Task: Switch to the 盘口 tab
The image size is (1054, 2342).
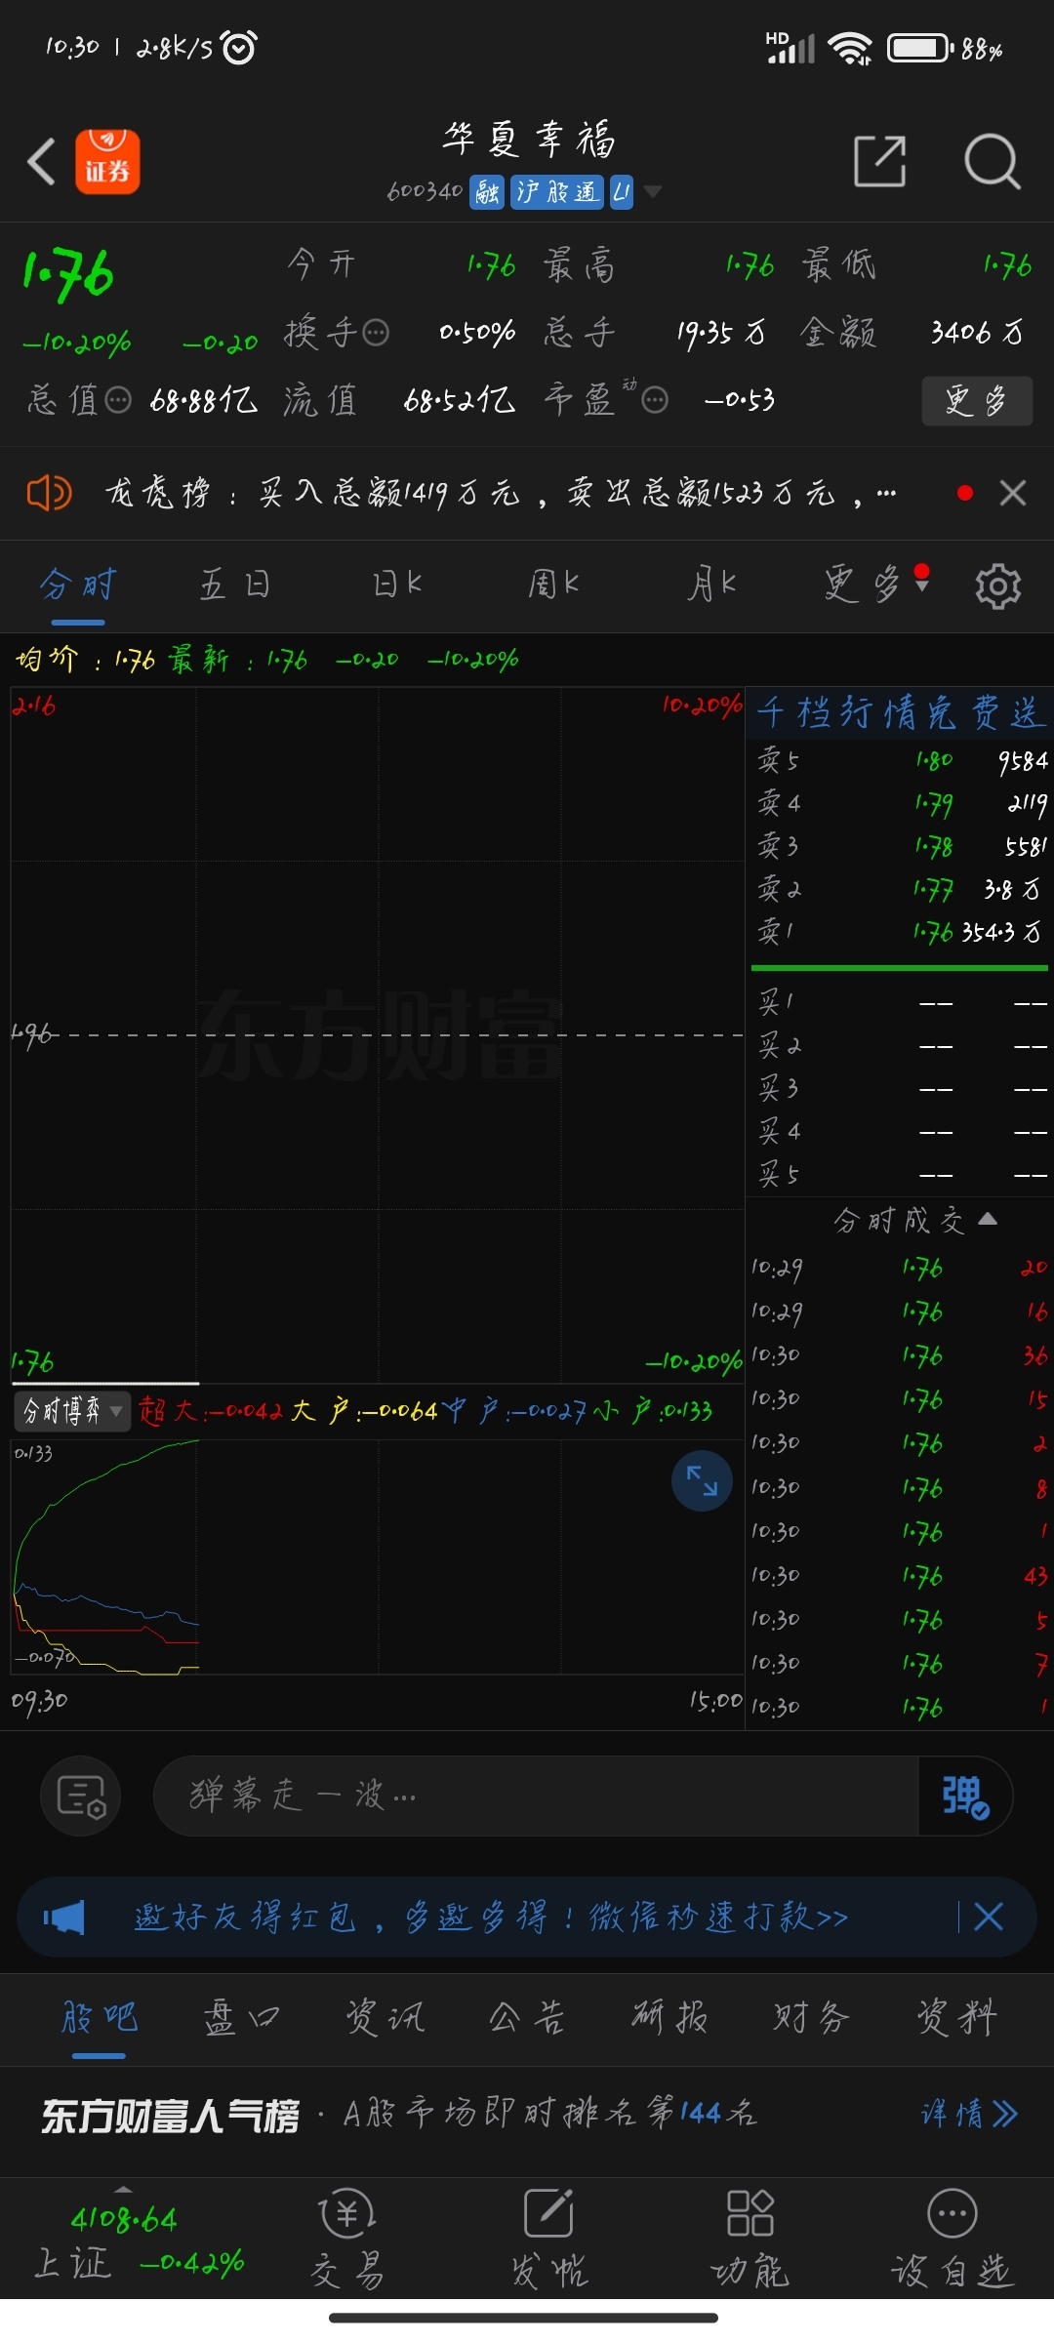Action: tap(241, 2017)
